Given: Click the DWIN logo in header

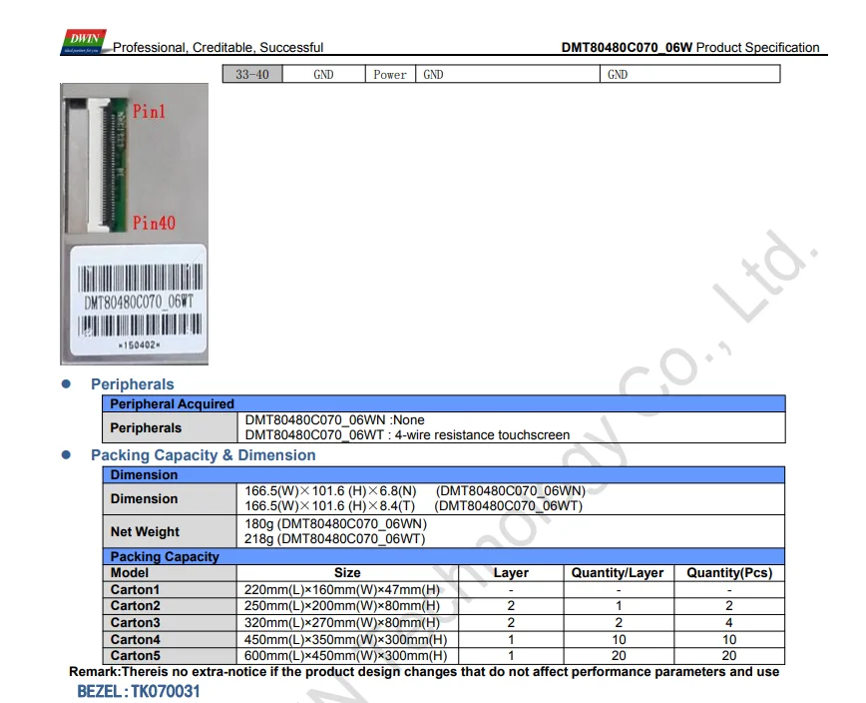Looking at the screenshot, I should 84,42.
